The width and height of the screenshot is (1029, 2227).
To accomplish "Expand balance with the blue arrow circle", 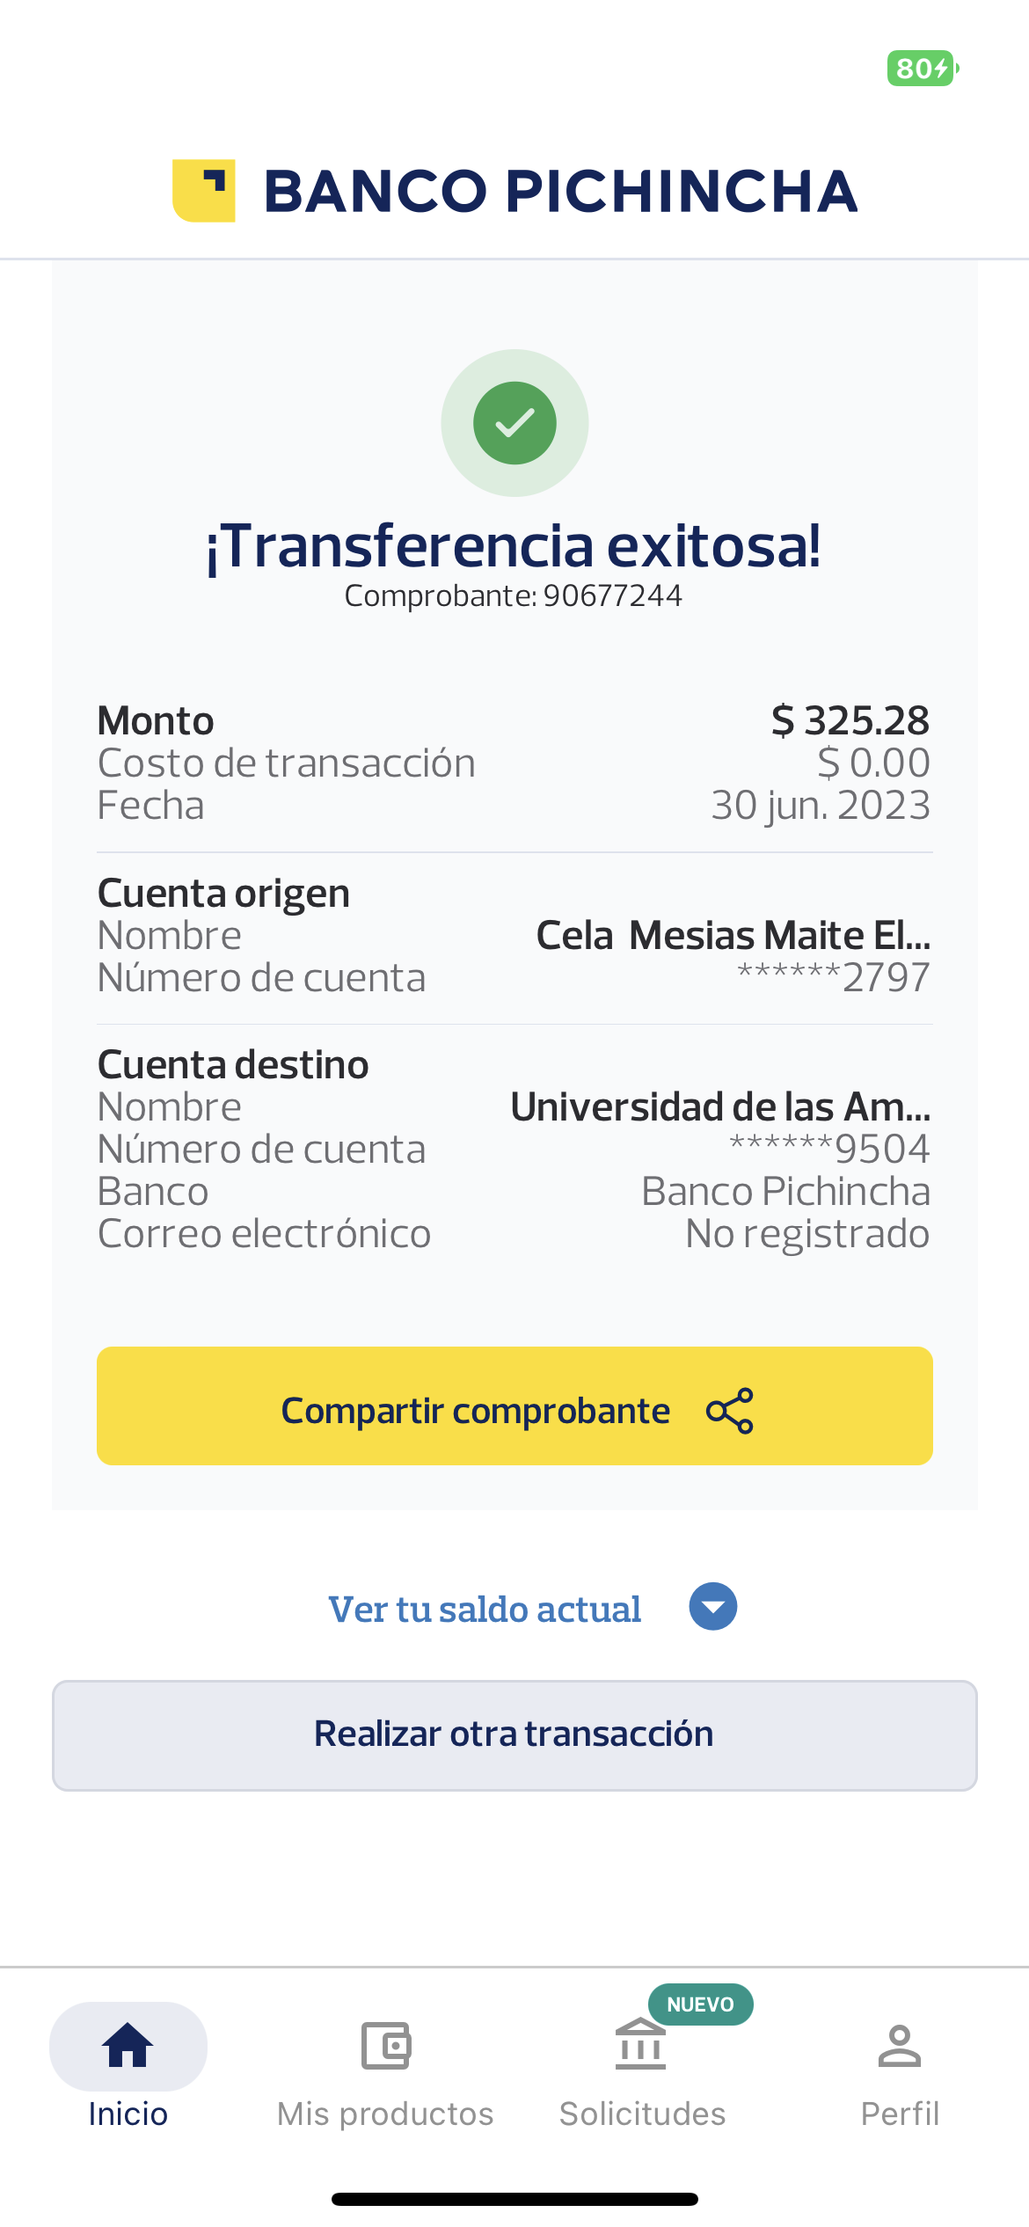I will click(712, 1607).
